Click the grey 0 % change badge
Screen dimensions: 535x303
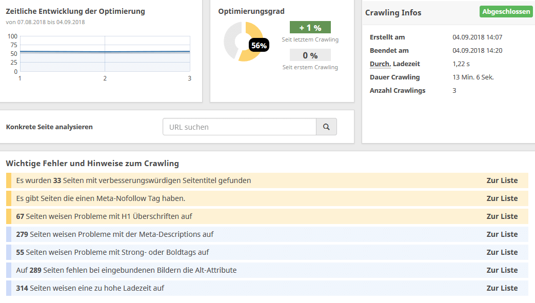tap(310, 55)
